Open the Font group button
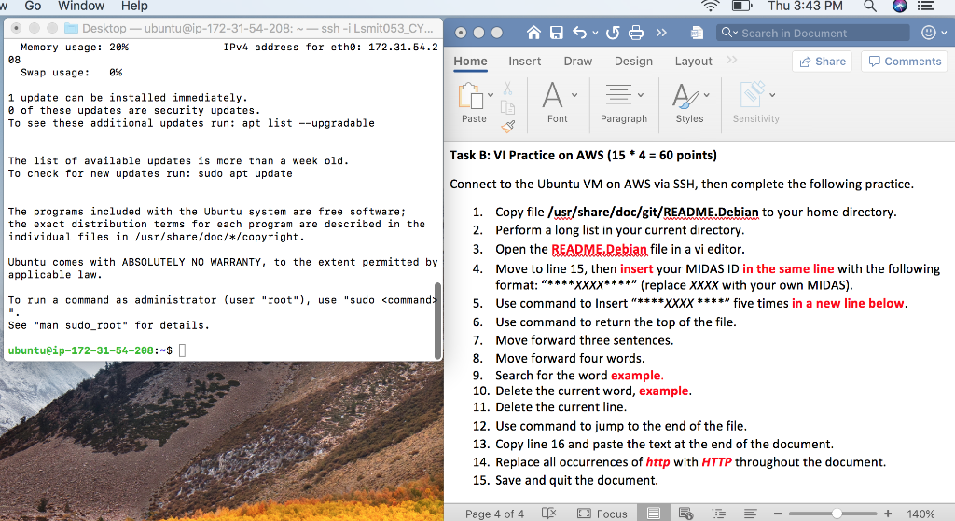Screen dimensions: 955x521 (553, 96)
